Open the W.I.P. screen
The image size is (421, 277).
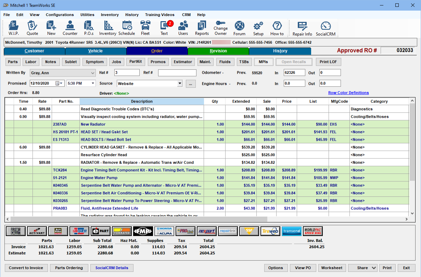pyautogui.click(x=14, y=28)
